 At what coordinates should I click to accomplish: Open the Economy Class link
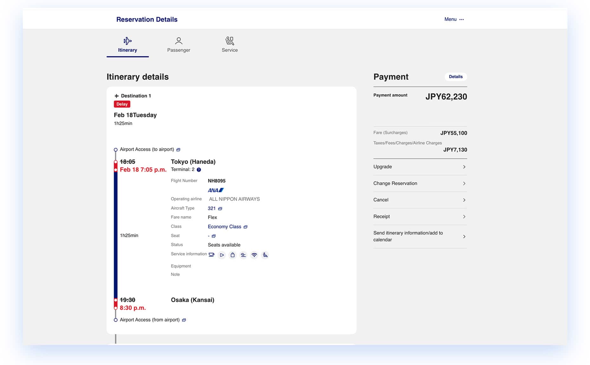(225, 227)
